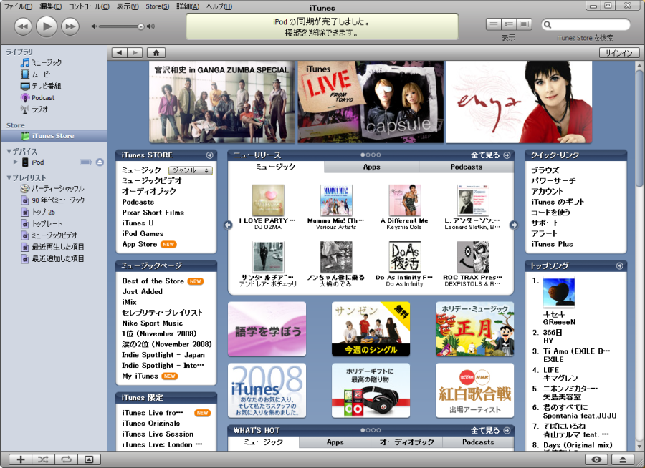Open the 編集 menu
Viewport: 645px width, 468px height.
coord(50,6)
